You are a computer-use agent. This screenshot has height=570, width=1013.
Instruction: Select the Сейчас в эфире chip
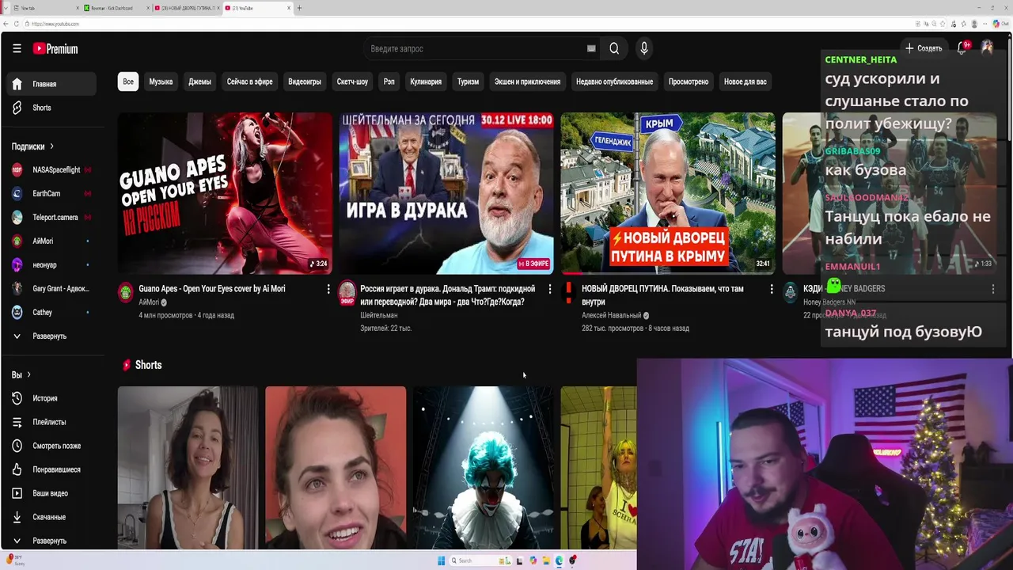249,82
